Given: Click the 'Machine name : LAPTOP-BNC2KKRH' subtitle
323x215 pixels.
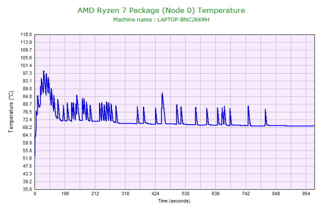Looking at the screenshot, I should tap(161, 20).
